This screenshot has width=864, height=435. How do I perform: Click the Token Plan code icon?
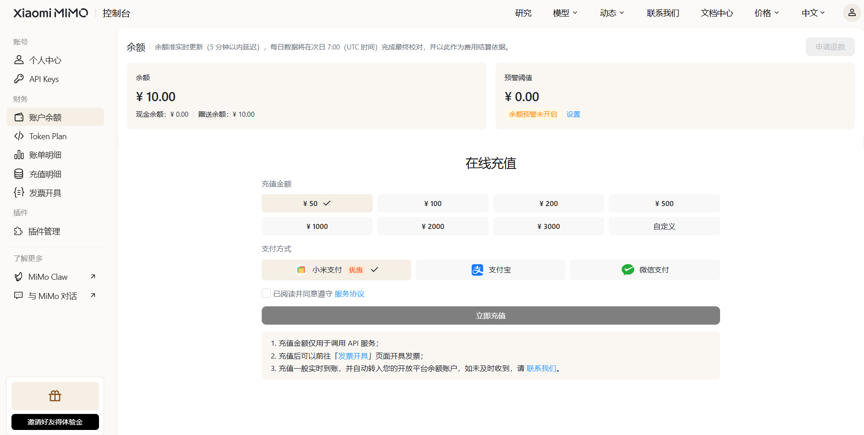click(19, 136)
